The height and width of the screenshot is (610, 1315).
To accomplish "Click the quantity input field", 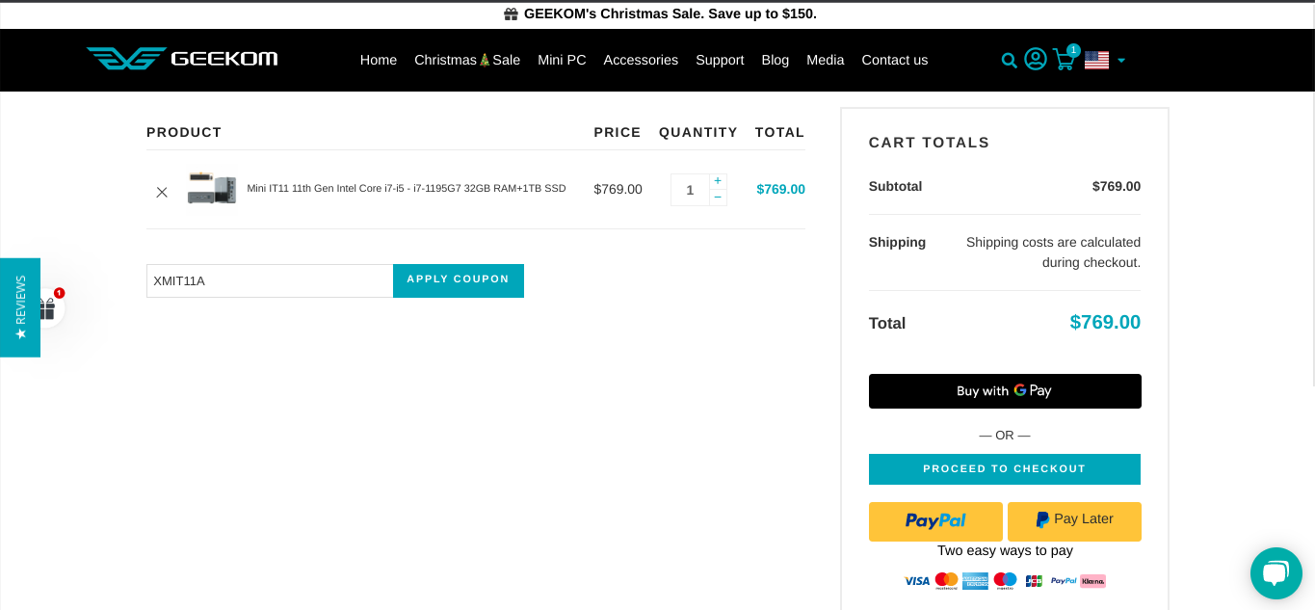I will click(690, 190).
